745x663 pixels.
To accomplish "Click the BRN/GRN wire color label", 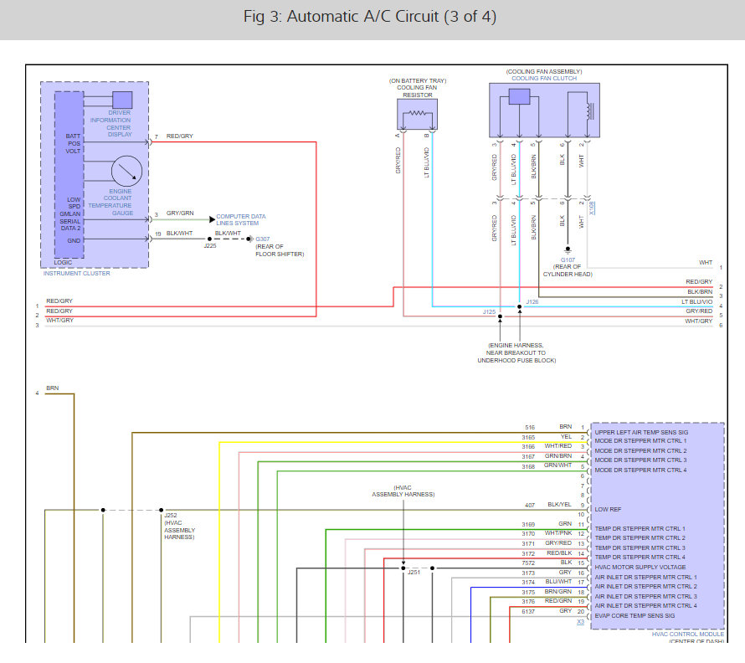I will (x=558, y=592).
